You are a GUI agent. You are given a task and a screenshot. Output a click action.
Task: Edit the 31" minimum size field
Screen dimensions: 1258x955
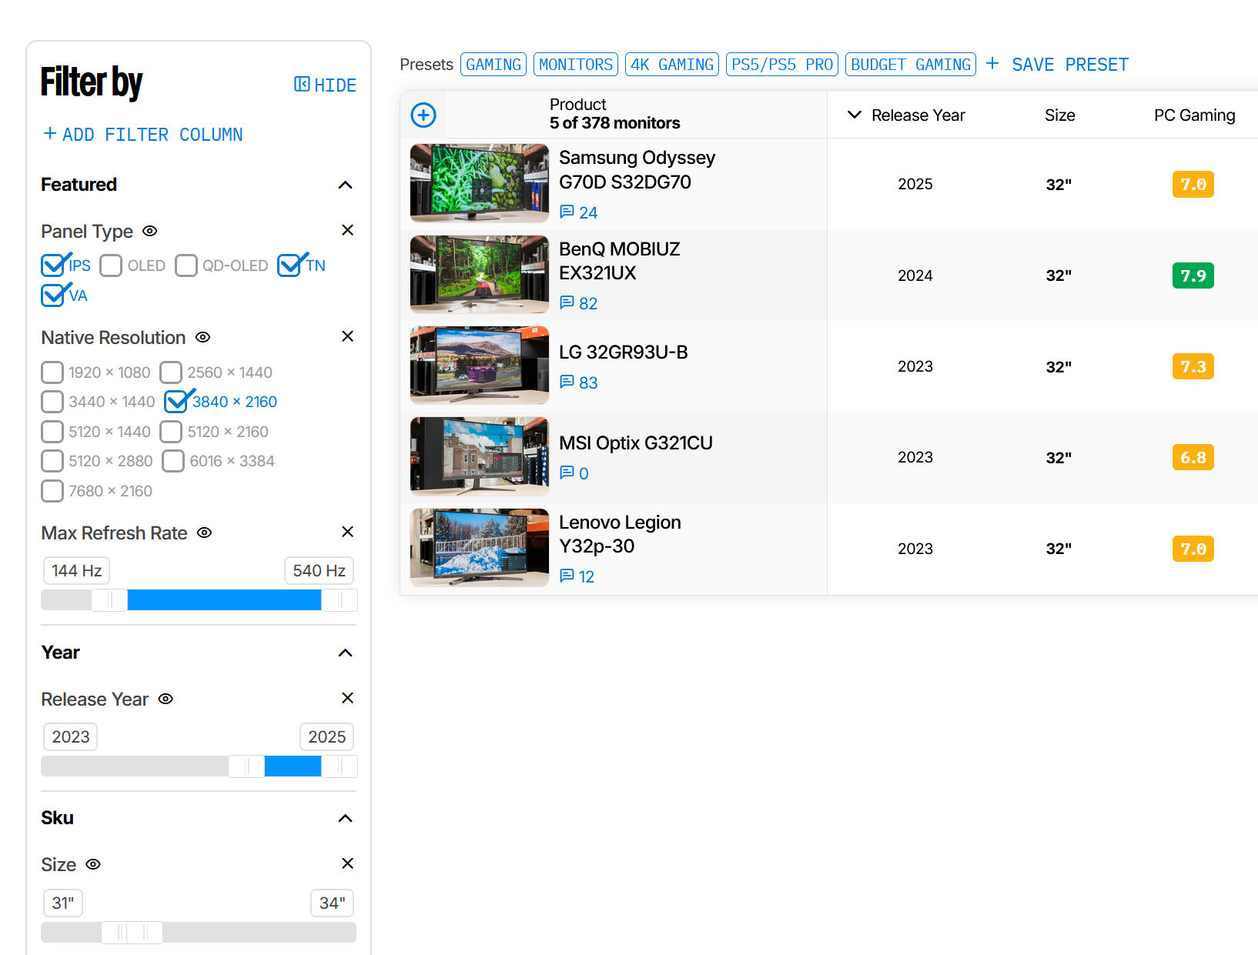tap(63, 903)
